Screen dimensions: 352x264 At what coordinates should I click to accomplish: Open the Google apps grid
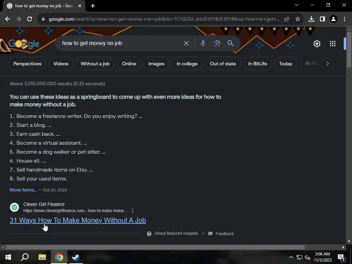point(333,44)
